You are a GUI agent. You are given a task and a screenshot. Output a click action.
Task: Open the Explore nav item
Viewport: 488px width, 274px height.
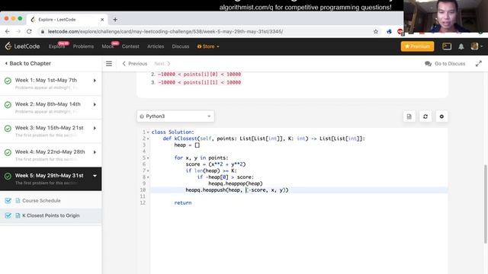pyautogui.click(x=56, y=46)
